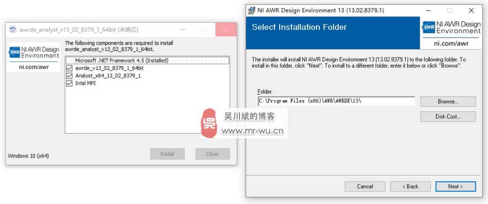
Task: Open the Browse... folder dialog
Action: pos(448,102)
